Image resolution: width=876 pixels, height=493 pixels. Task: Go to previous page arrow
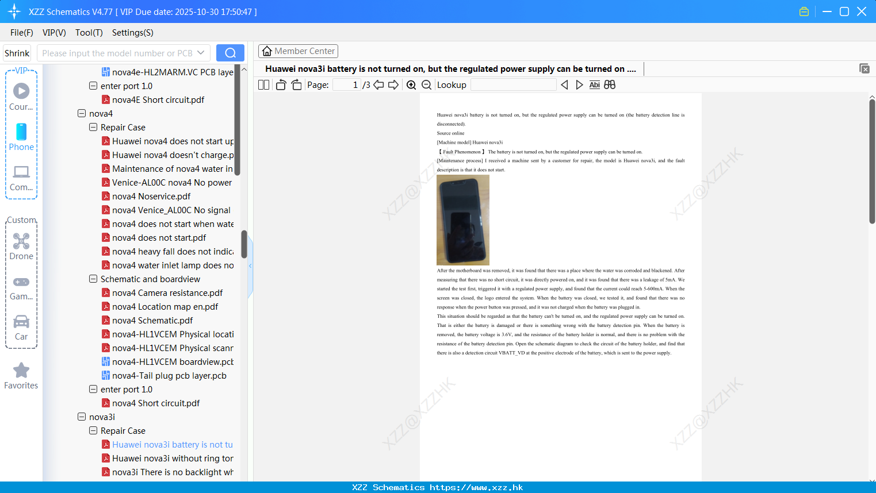click(x=378, y=84)
